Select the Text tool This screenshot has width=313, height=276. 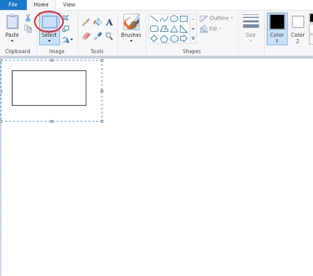(x=109, y=22)
